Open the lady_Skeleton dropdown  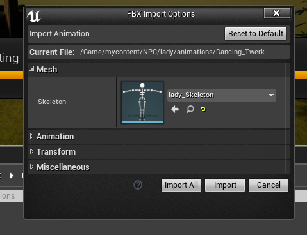(x=222, y=95)
